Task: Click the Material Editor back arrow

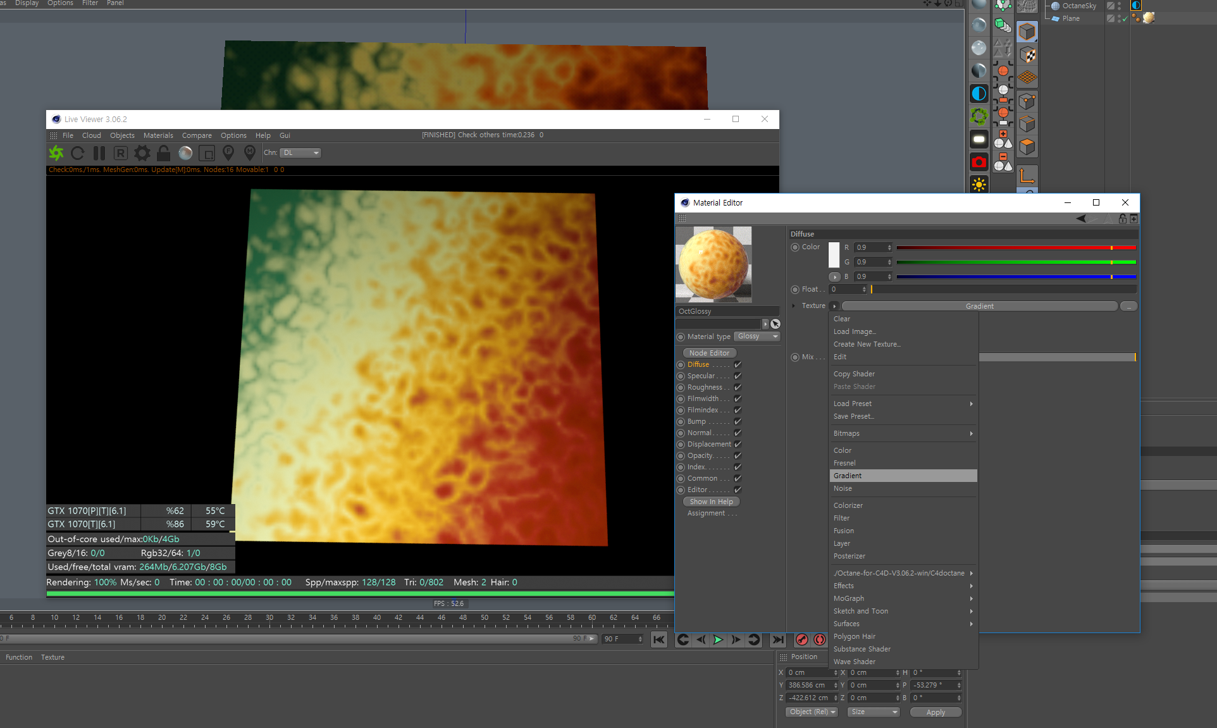Action: (1081, 218)
